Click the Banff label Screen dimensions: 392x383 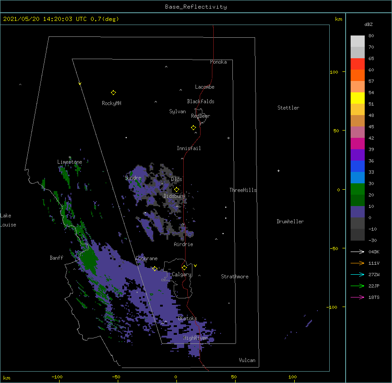click(56, 258)
